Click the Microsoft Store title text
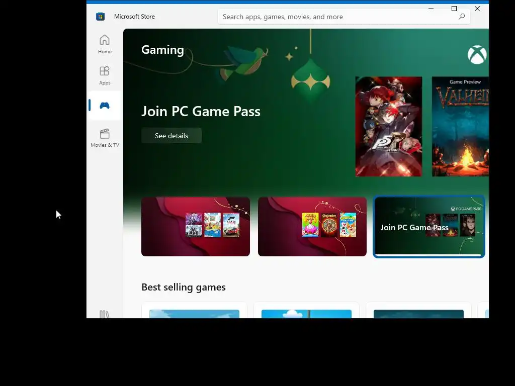The image size is (515, 386). pyautogui.click(x=134, y=17)
